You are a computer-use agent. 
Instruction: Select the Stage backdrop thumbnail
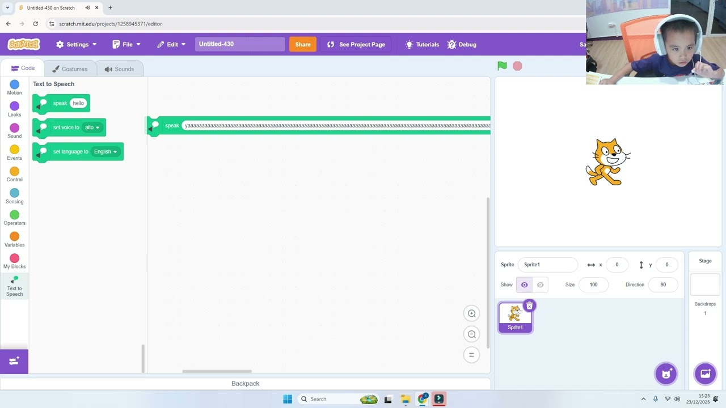coord(705,284)
